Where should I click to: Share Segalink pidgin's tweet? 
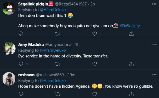click(x=131, y=34)
